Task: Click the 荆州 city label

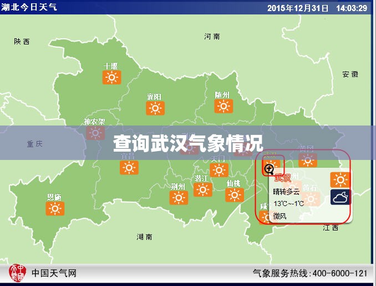Action: 177,187
